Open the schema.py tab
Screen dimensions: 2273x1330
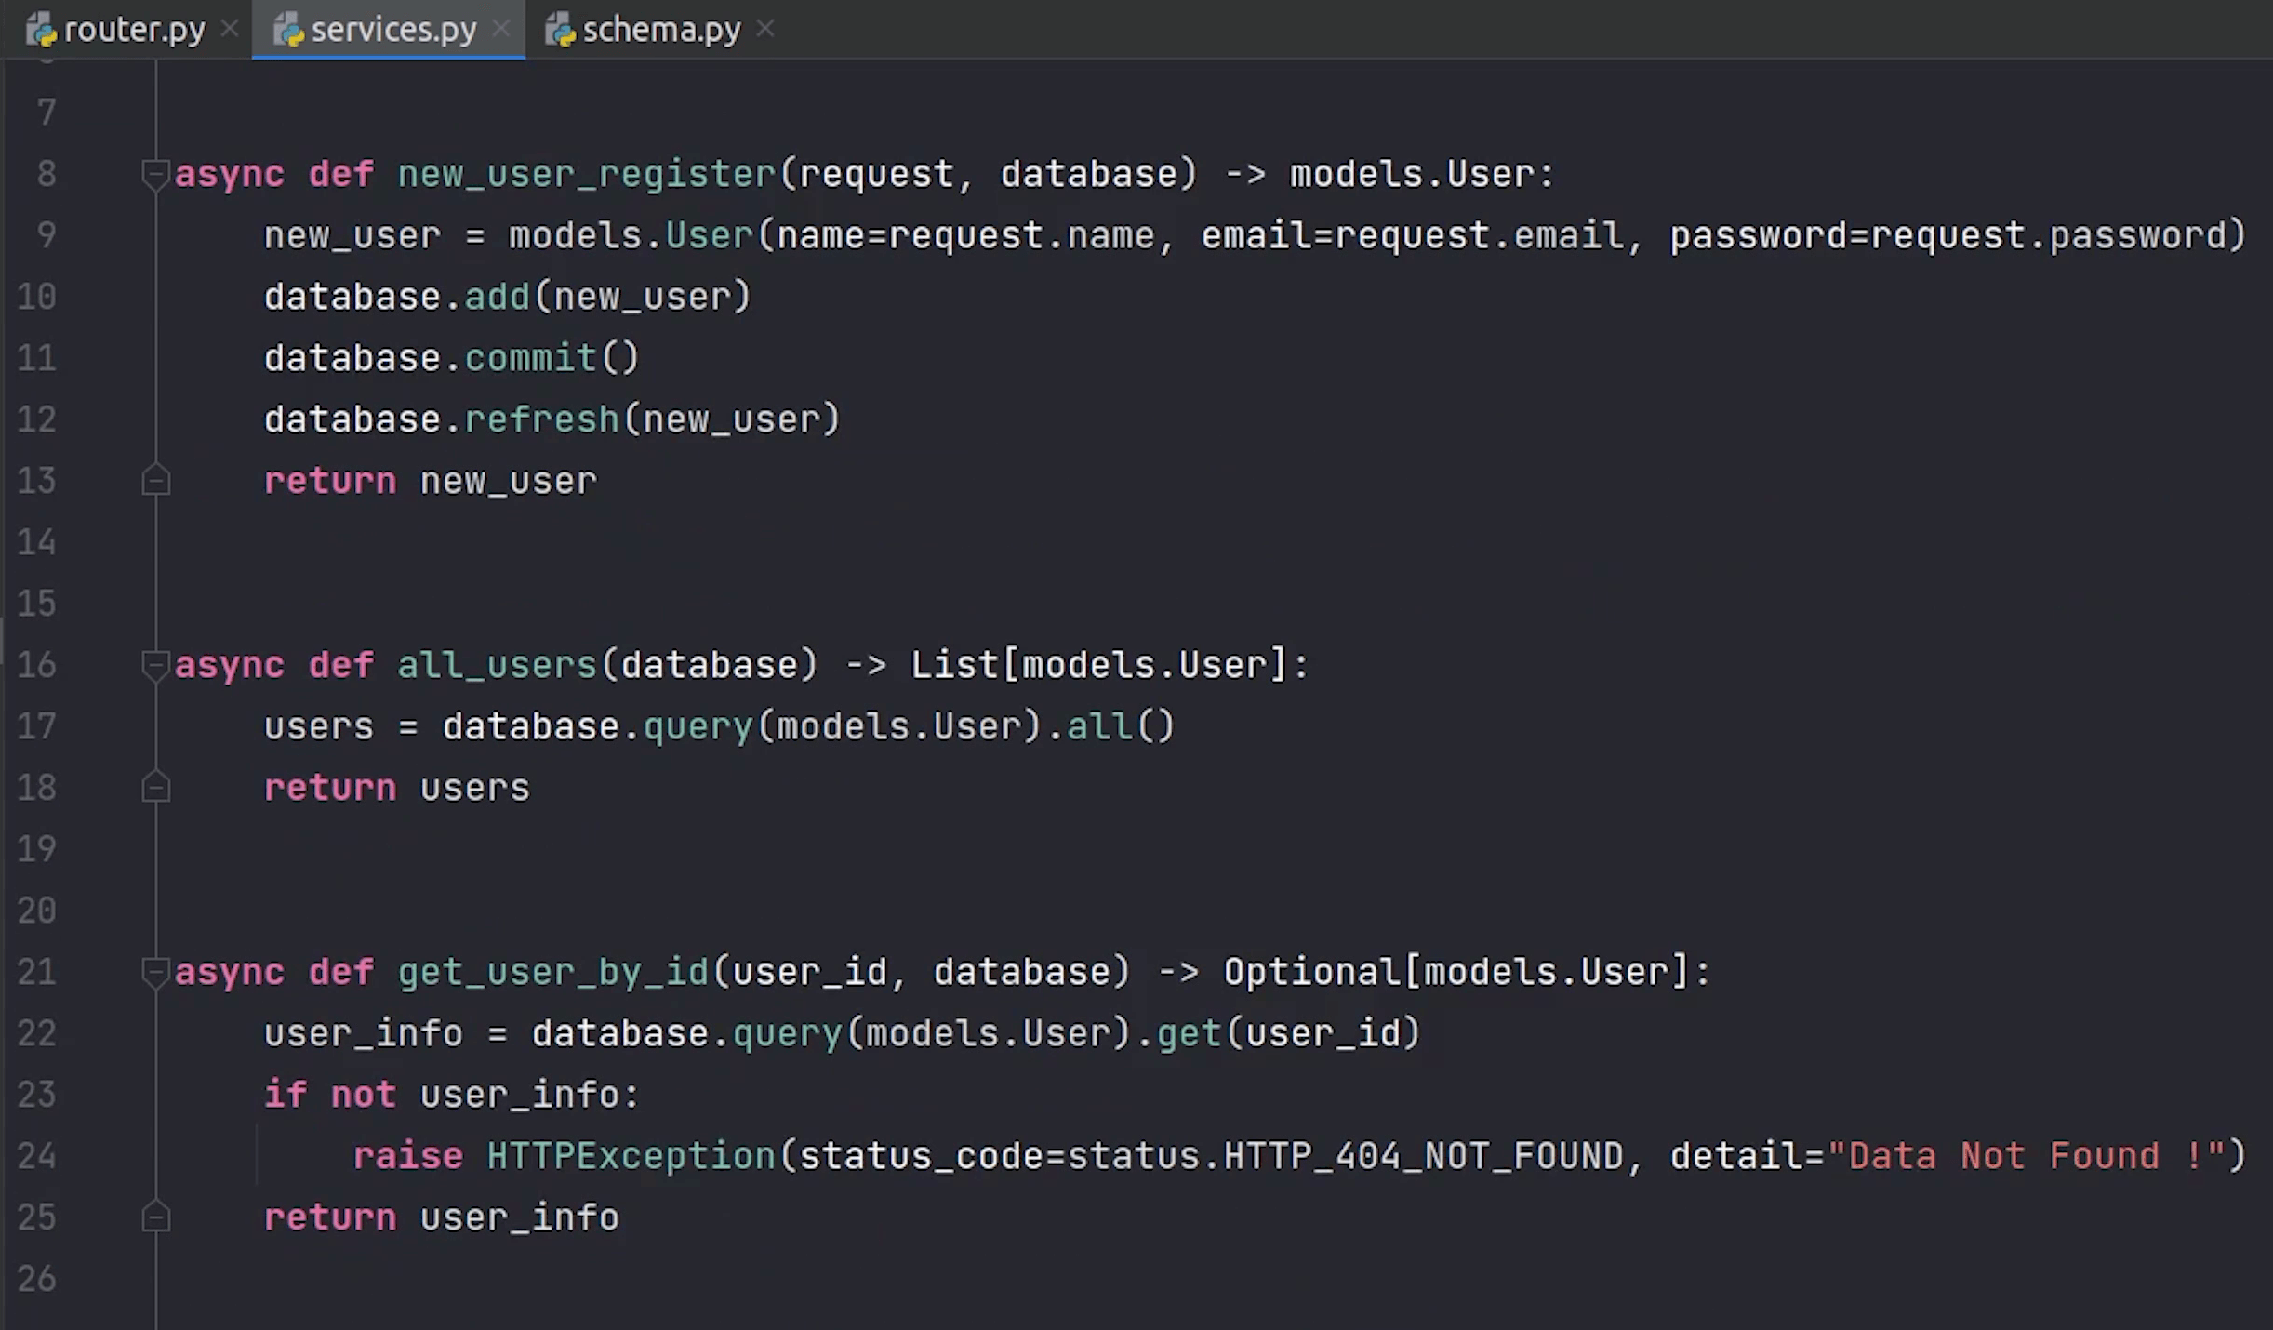[660, 31]
